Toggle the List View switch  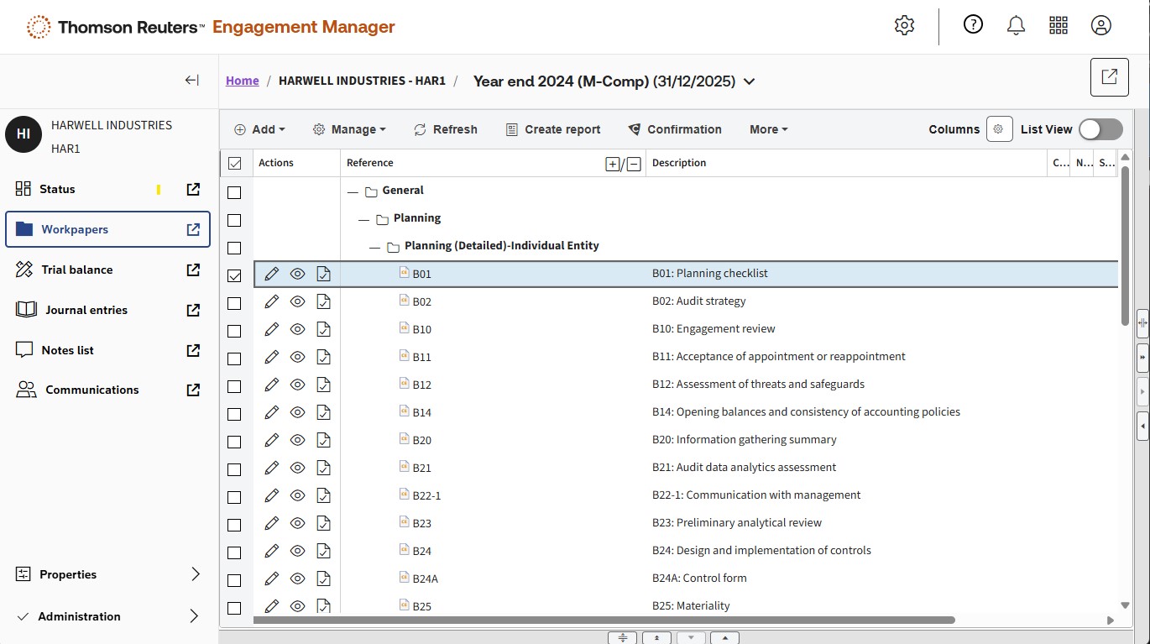(1100, 129)
